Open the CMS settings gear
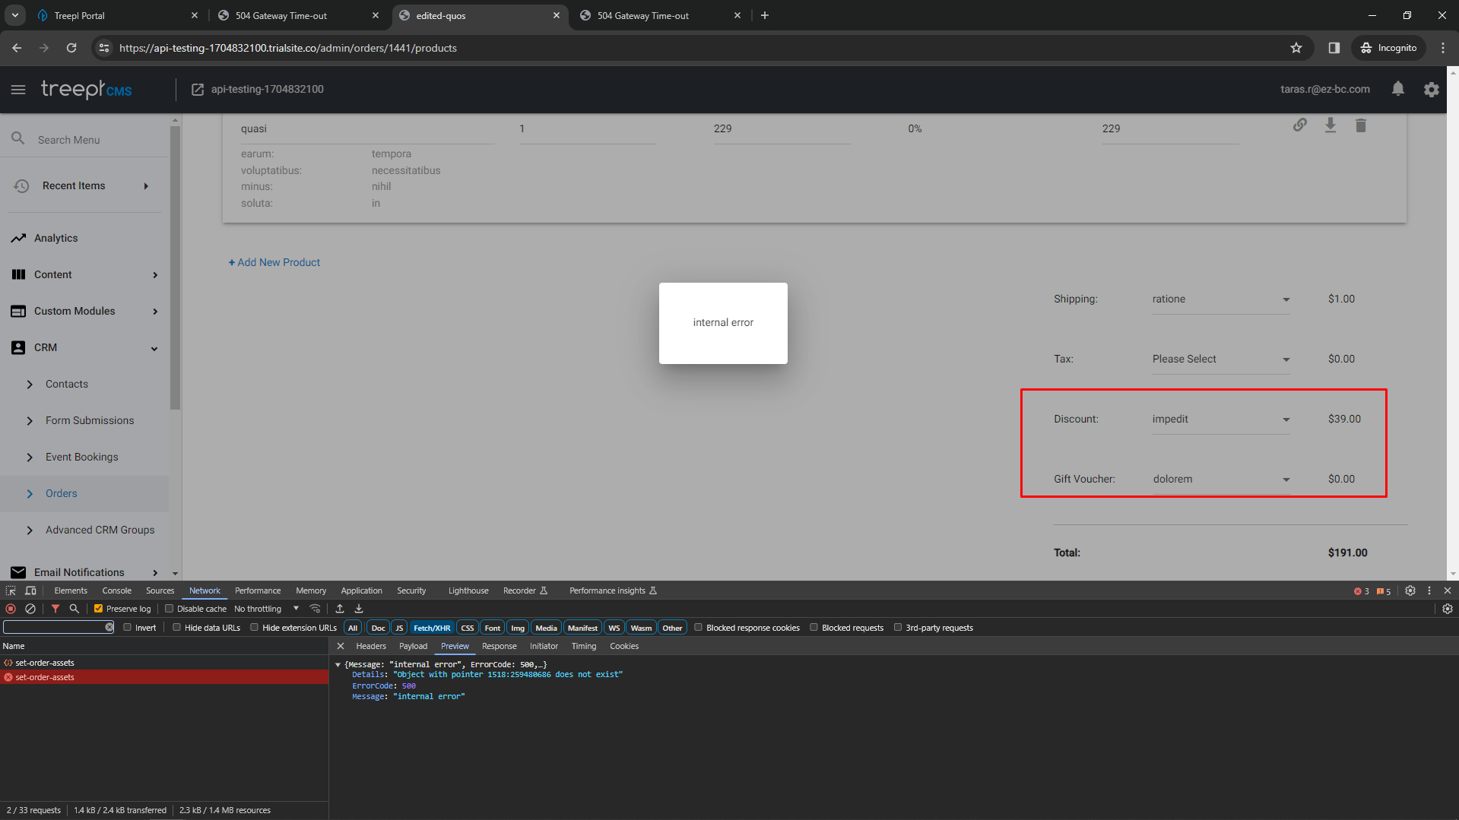 [1432, 90]
